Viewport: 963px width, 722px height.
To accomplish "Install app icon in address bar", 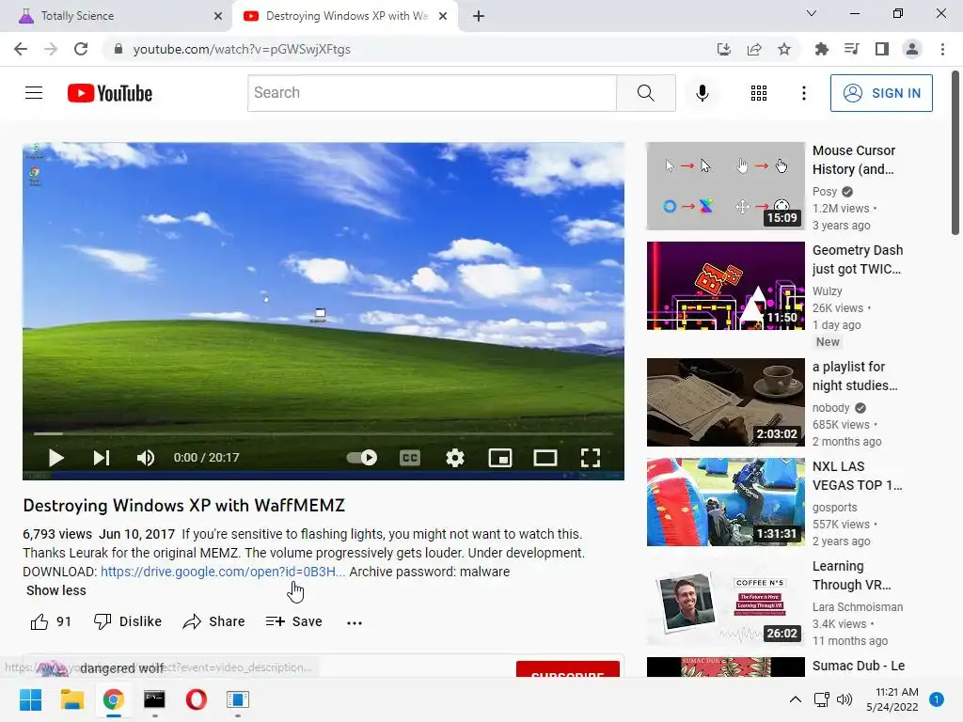I will click(724, 49).
